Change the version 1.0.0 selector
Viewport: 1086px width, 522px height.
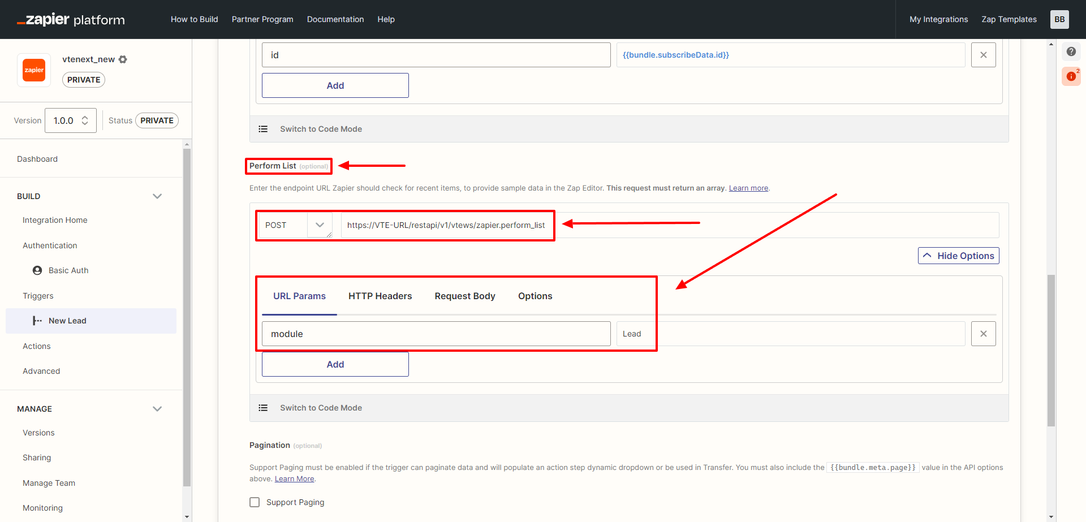[x=71, y=120]
